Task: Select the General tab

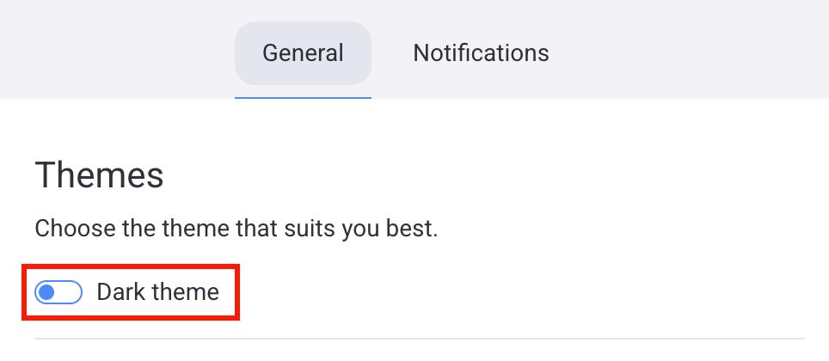Action: pos(303,53)
